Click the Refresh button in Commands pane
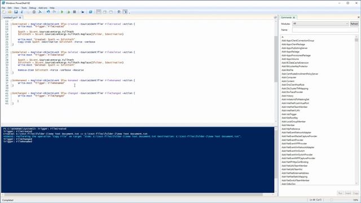Image resolution: width=361 pixels, height=203 pixels. coord(354,24)
